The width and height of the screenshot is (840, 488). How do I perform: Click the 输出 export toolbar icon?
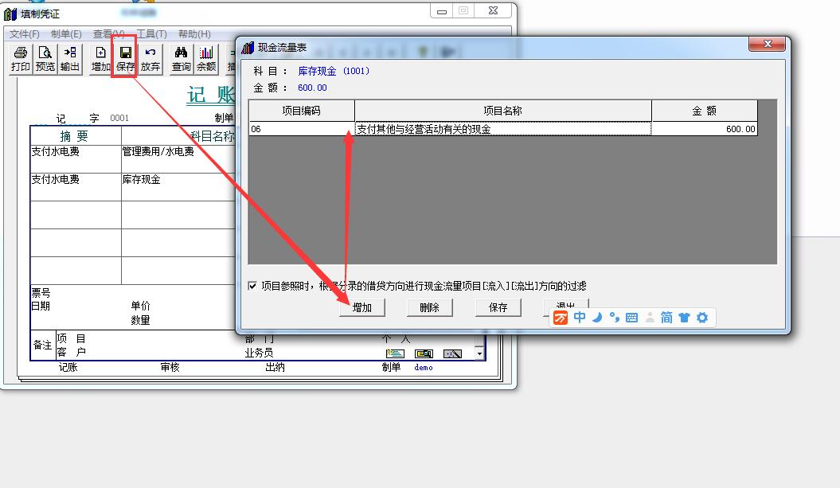[69, 59]
